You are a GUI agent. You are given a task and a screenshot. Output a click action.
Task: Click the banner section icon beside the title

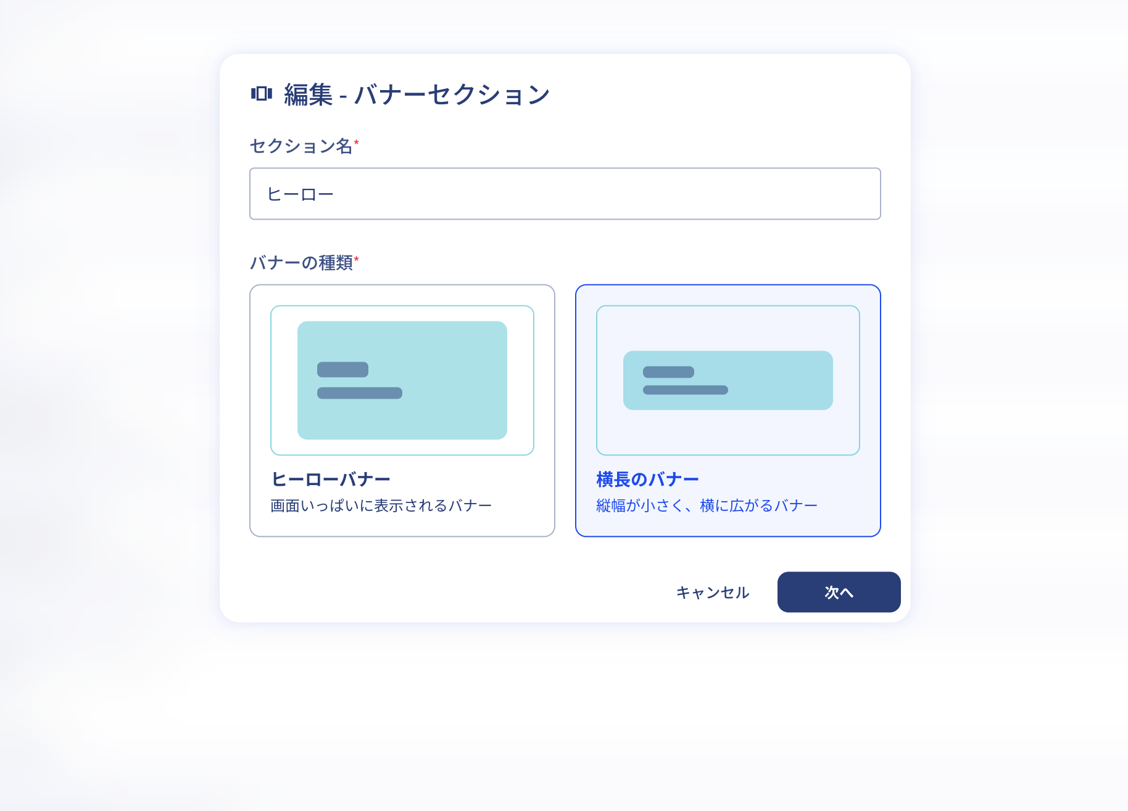[261, 94]
